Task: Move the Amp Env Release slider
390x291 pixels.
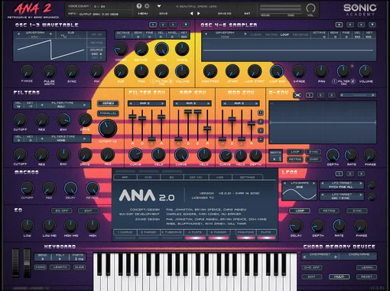Action: 207,128
